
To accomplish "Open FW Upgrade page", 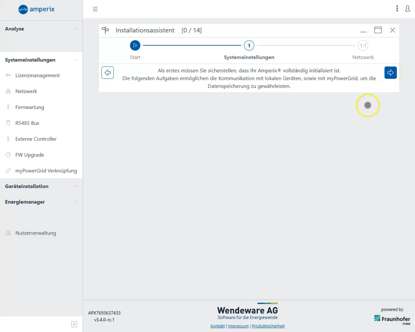I will point(41,155).
